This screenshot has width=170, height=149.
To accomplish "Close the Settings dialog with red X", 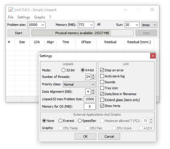I will pyautogui.click(x=153, y=56).
